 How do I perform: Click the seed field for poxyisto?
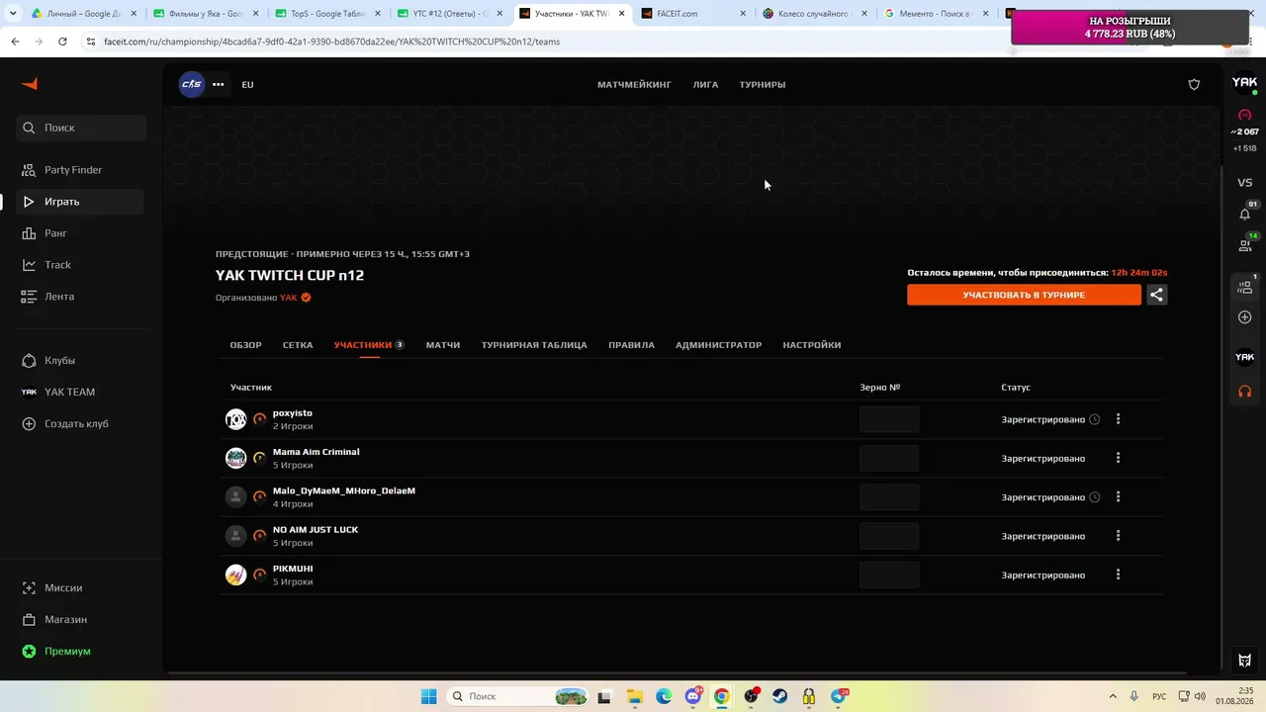[x=889, y=419]
